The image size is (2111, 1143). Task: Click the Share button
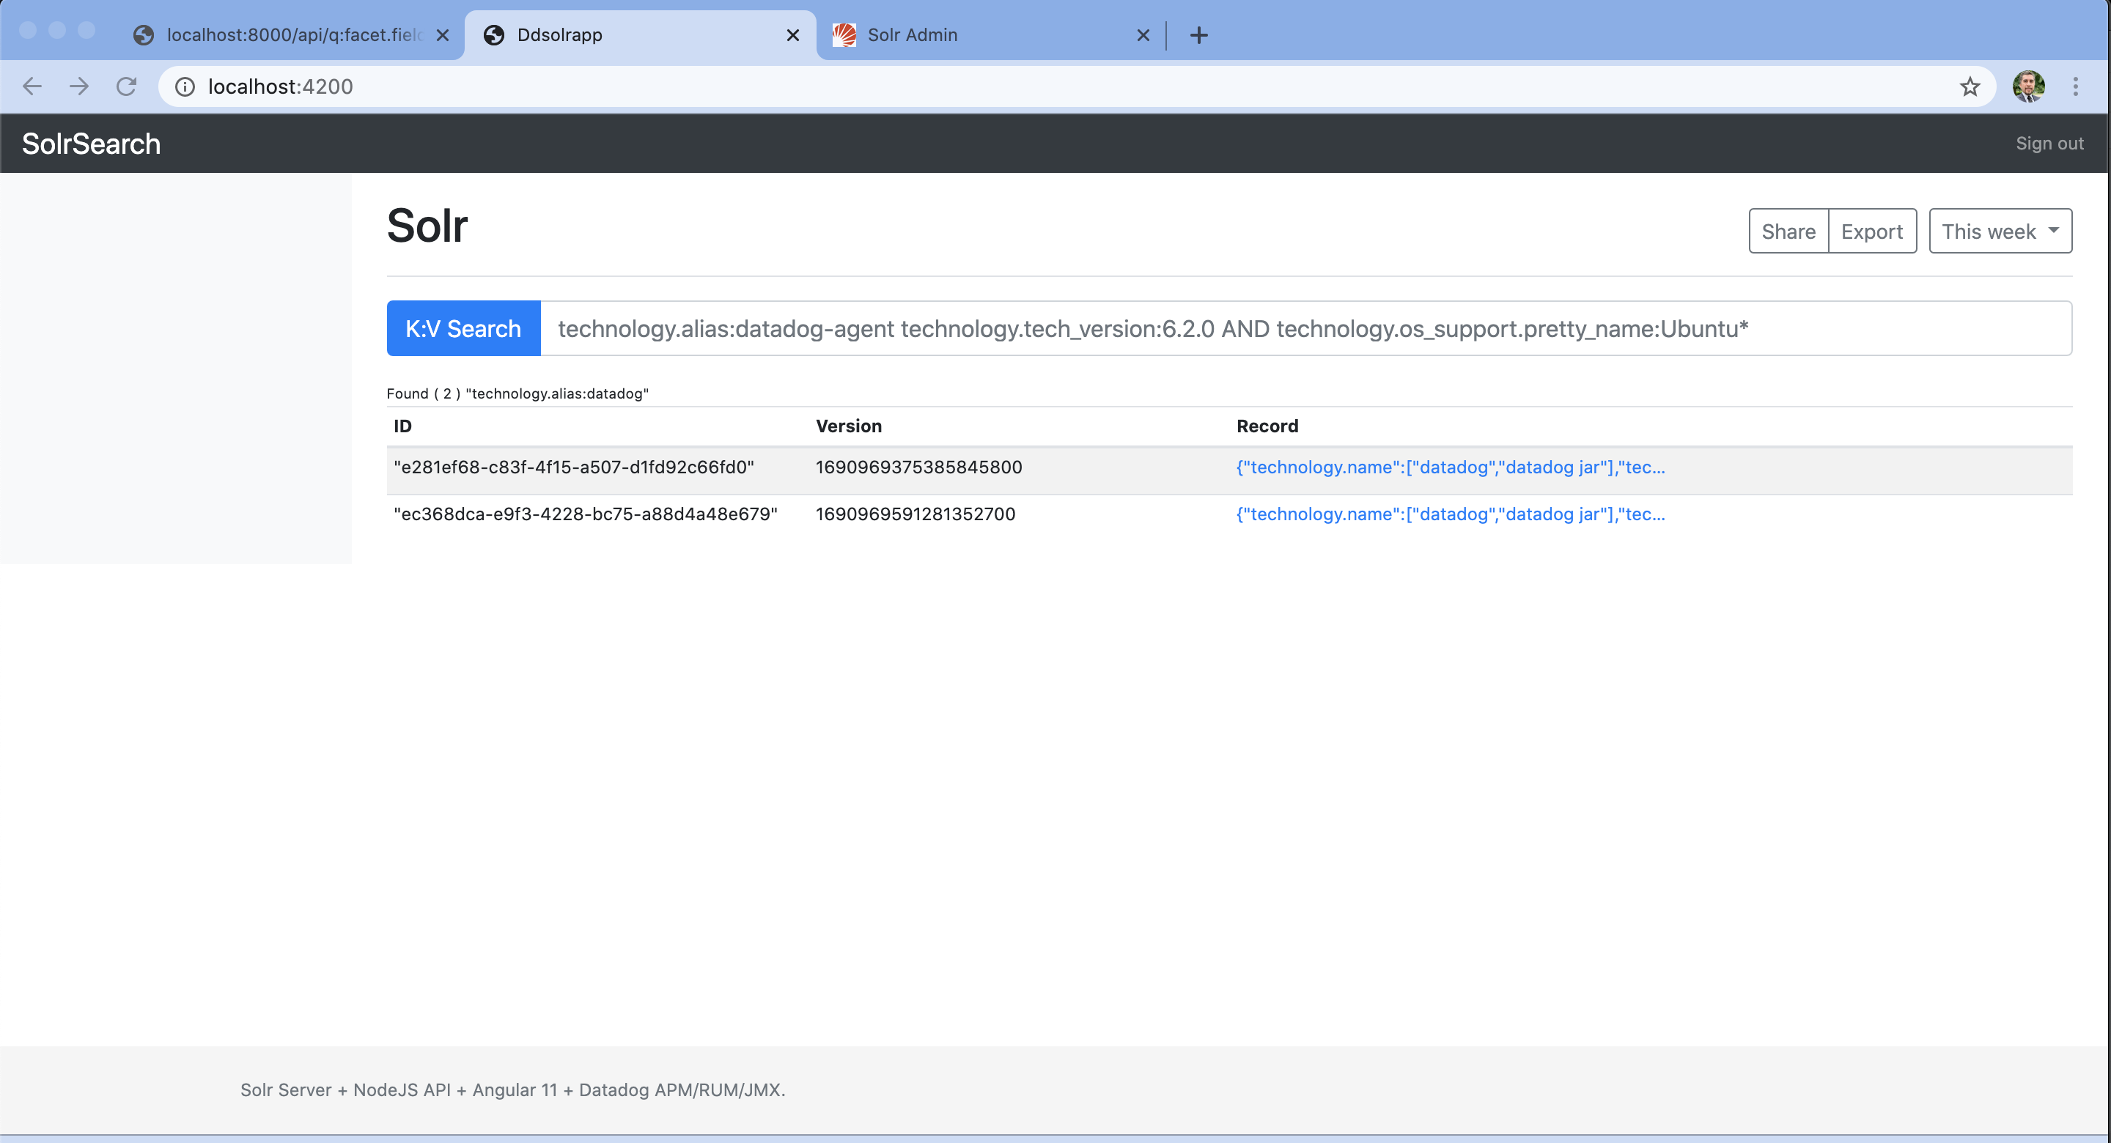click(1788, 231)
